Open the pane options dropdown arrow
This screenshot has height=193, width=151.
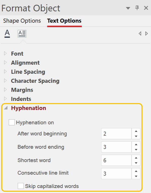[128, 8]
